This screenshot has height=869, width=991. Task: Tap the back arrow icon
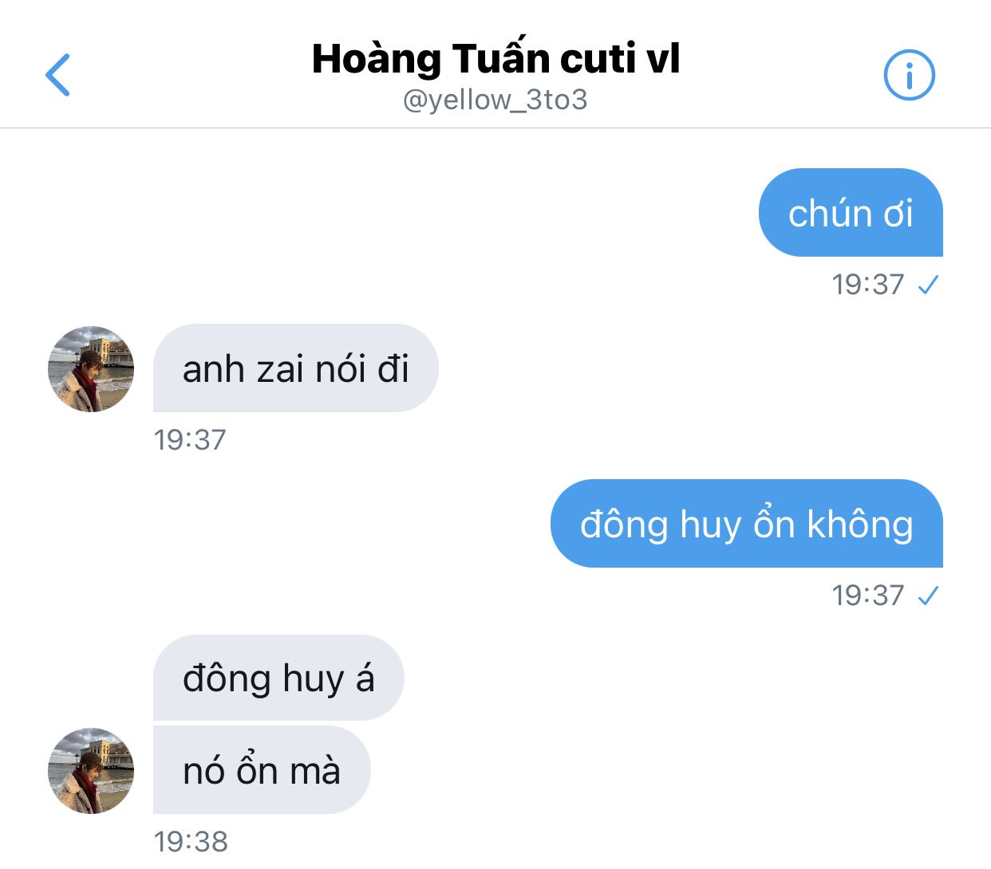click(x=57, y=75)
